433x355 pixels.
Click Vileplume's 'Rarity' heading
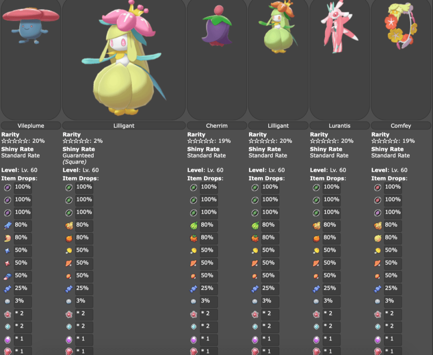pos(10,134)
